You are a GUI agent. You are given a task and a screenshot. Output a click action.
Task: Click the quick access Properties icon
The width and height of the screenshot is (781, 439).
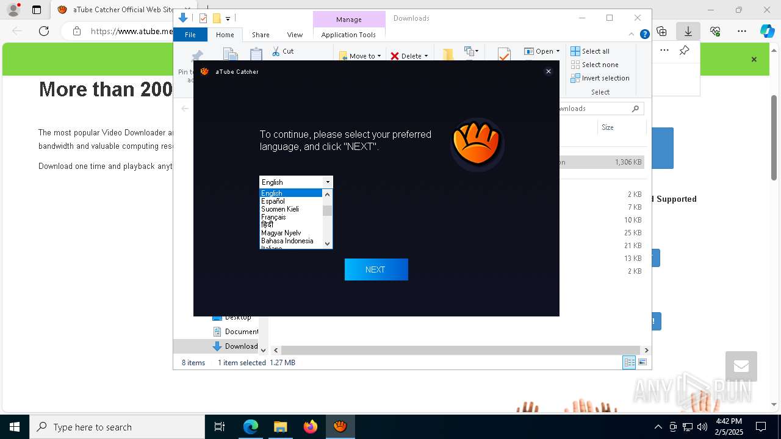pos(203,18)
